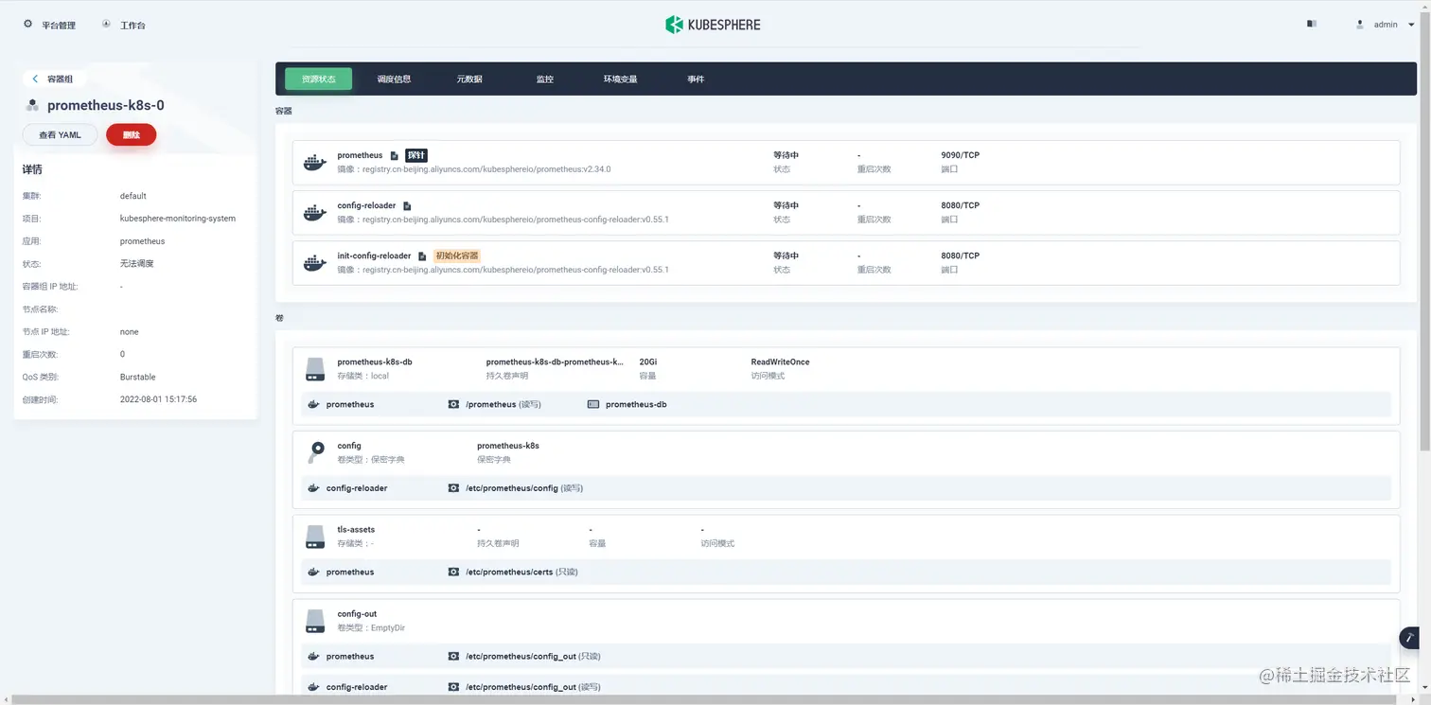Viewport: 1431px width, 705px height.
Task: Click the kubesphere-monitoring-system project value
Action: 178,219
